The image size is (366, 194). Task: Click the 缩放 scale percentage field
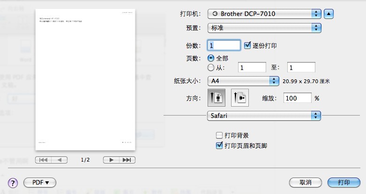pos(298,98)
